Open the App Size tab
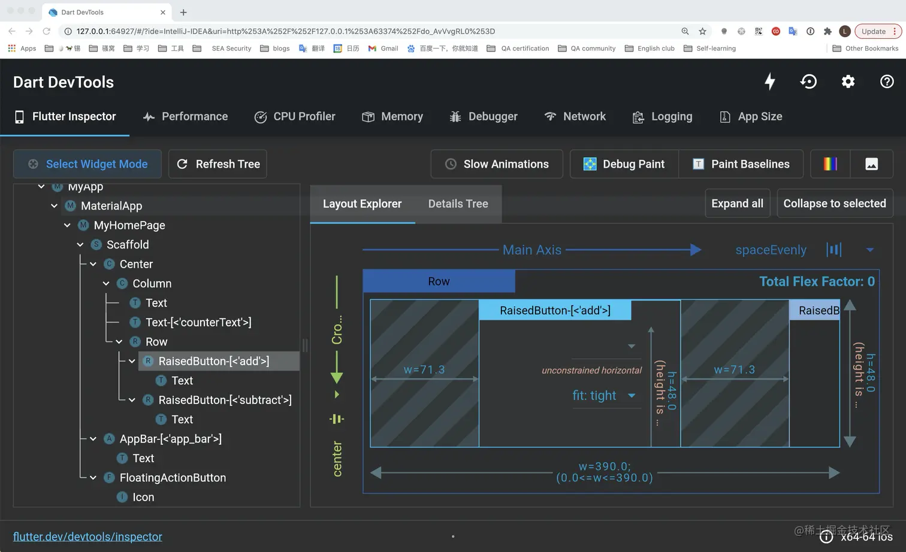The width and height of the screenshot is (906, 552). [x=750, y=117]
